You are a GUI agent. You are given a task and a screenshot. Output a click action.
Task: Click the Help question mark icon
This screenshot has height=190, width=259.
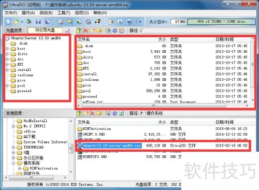click(x=129, y=22)
